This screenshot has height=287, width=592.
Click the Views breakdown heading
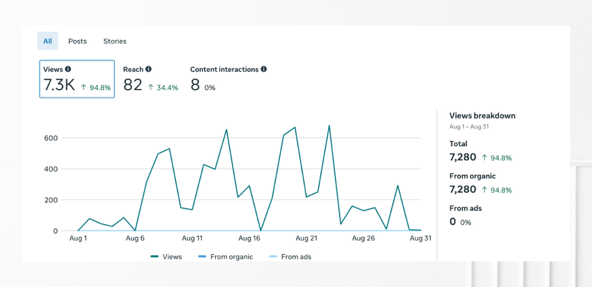click(482, 116)
